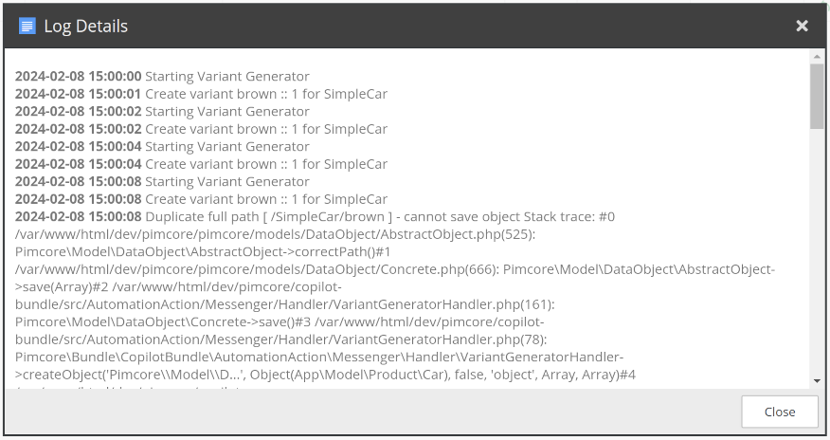830x440 pixels.
Task: Select the 15:00:04 Starting Variant Generator entry
Action: [162, 146]
